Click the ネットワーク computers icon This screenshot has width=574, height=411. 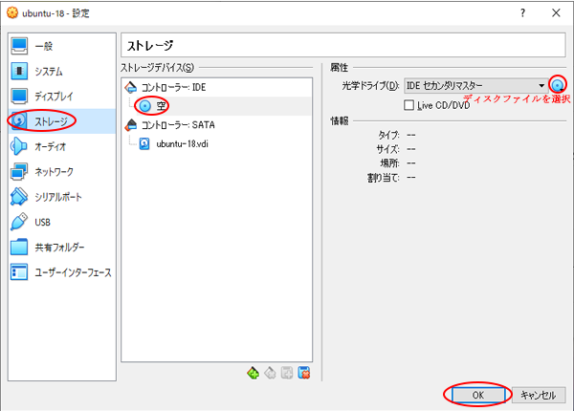coord(19,171)
